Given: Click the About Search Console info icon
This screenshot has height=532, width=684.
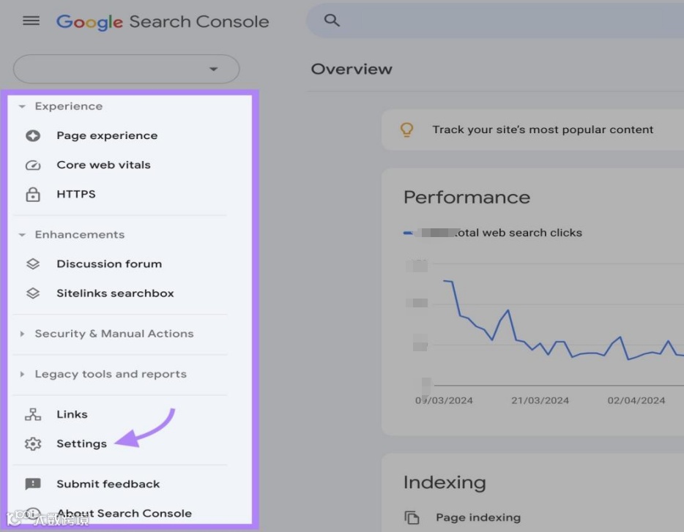Looking at the screenshot, I should tap(33, 513).
